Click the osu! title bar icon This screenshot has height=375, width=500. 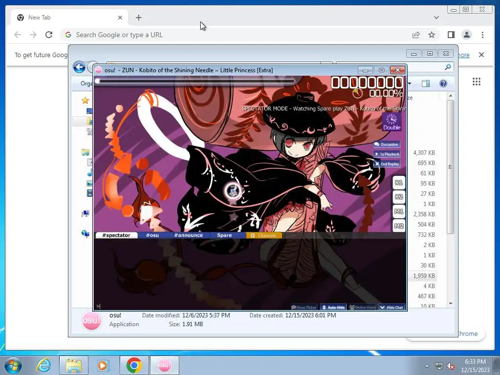99,70
